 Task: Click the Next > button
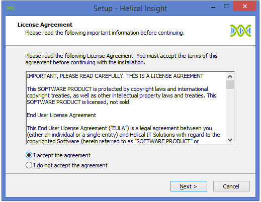pyautogui.click(x=189, y=186)
